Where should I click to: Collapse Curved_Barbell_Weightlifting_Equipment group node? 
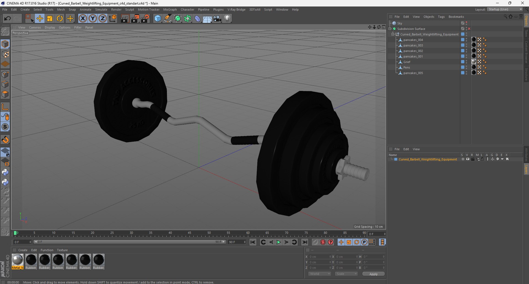(x=393, y=34)
